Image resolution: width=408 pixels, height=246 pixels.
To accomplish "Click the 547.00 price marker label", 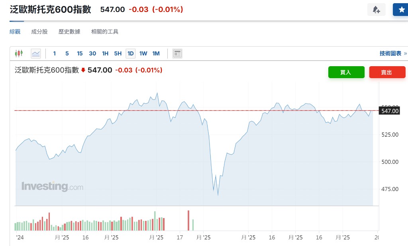I will (x=390, y=111).
